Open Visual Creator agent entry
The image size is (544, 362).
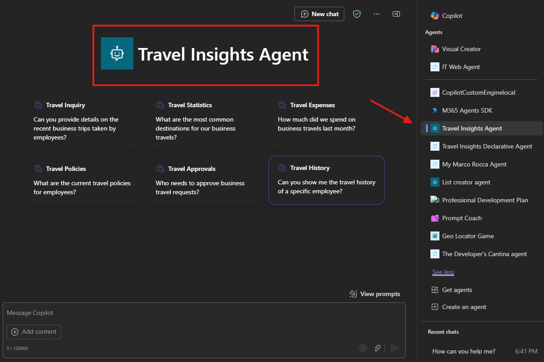pos(482,49)
